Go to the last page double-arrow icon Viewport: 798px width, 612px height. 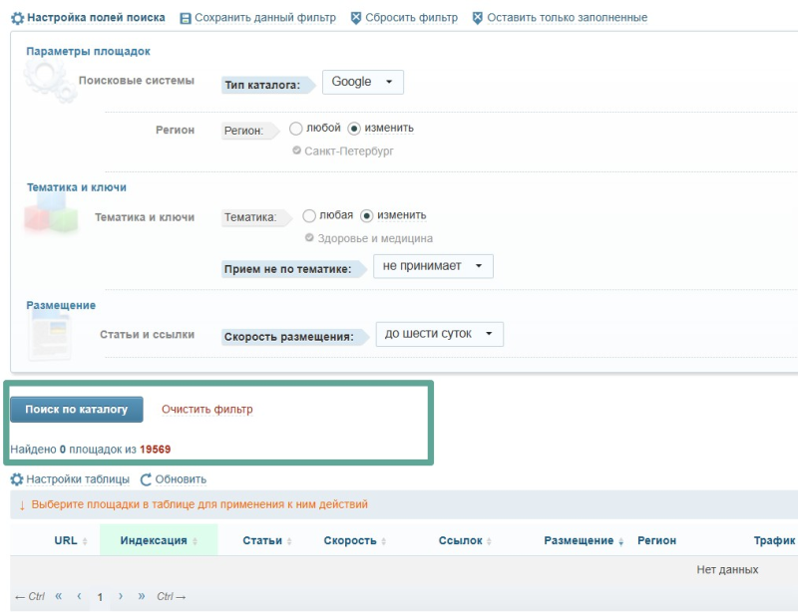(x=141, y=596)
